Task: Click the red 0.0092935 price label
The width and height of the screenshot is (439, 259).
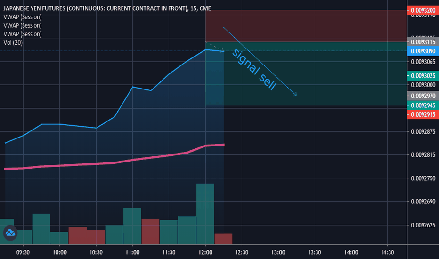Action: (x=423, y=114)
